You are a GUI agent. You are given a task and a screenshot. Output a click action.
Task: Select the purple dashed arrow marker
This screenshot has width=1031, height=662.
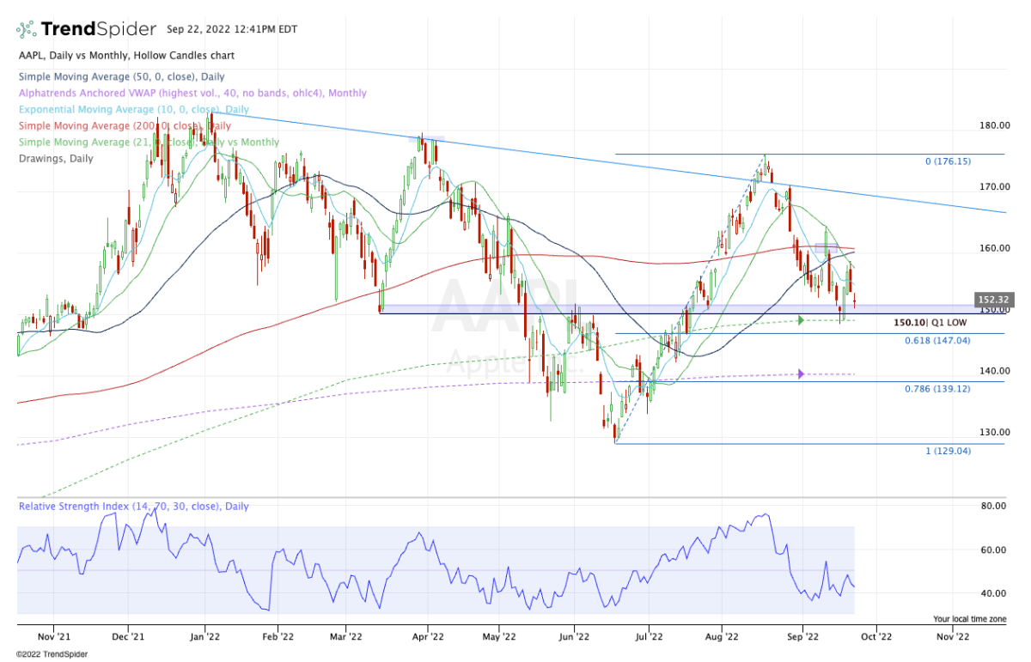tap(800, 374)
